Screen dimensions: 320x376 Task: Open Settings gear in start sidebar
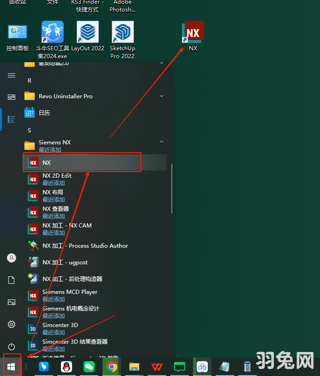coord(12,324)
